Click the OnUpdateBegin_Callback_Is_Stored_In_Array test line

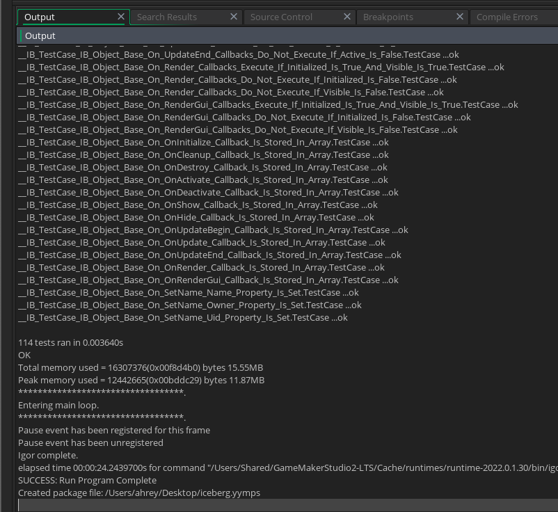pyautogui.click(x=213, y=230)
